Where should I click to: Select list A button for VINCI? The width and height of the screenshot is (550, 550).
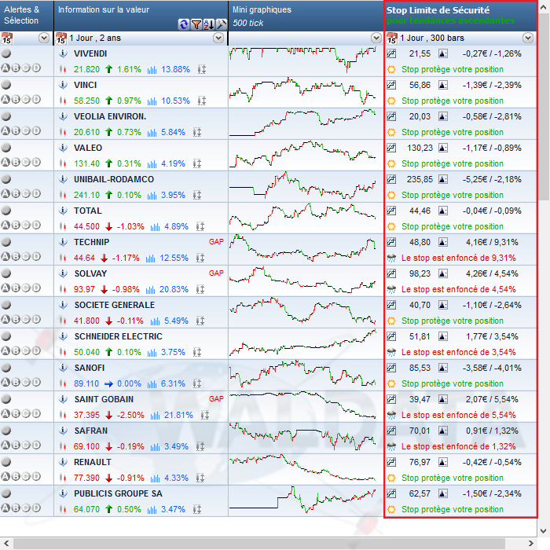5,99
